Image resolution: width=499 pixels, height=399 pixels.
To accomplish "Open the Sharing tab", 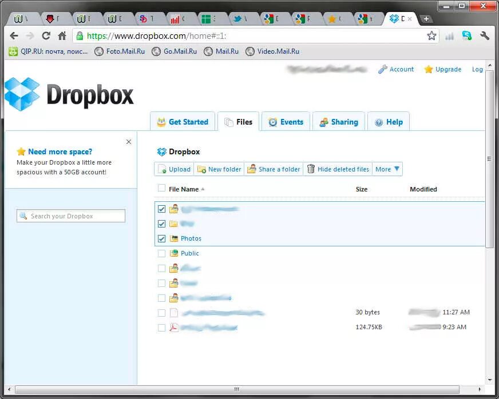I will 339,122.
